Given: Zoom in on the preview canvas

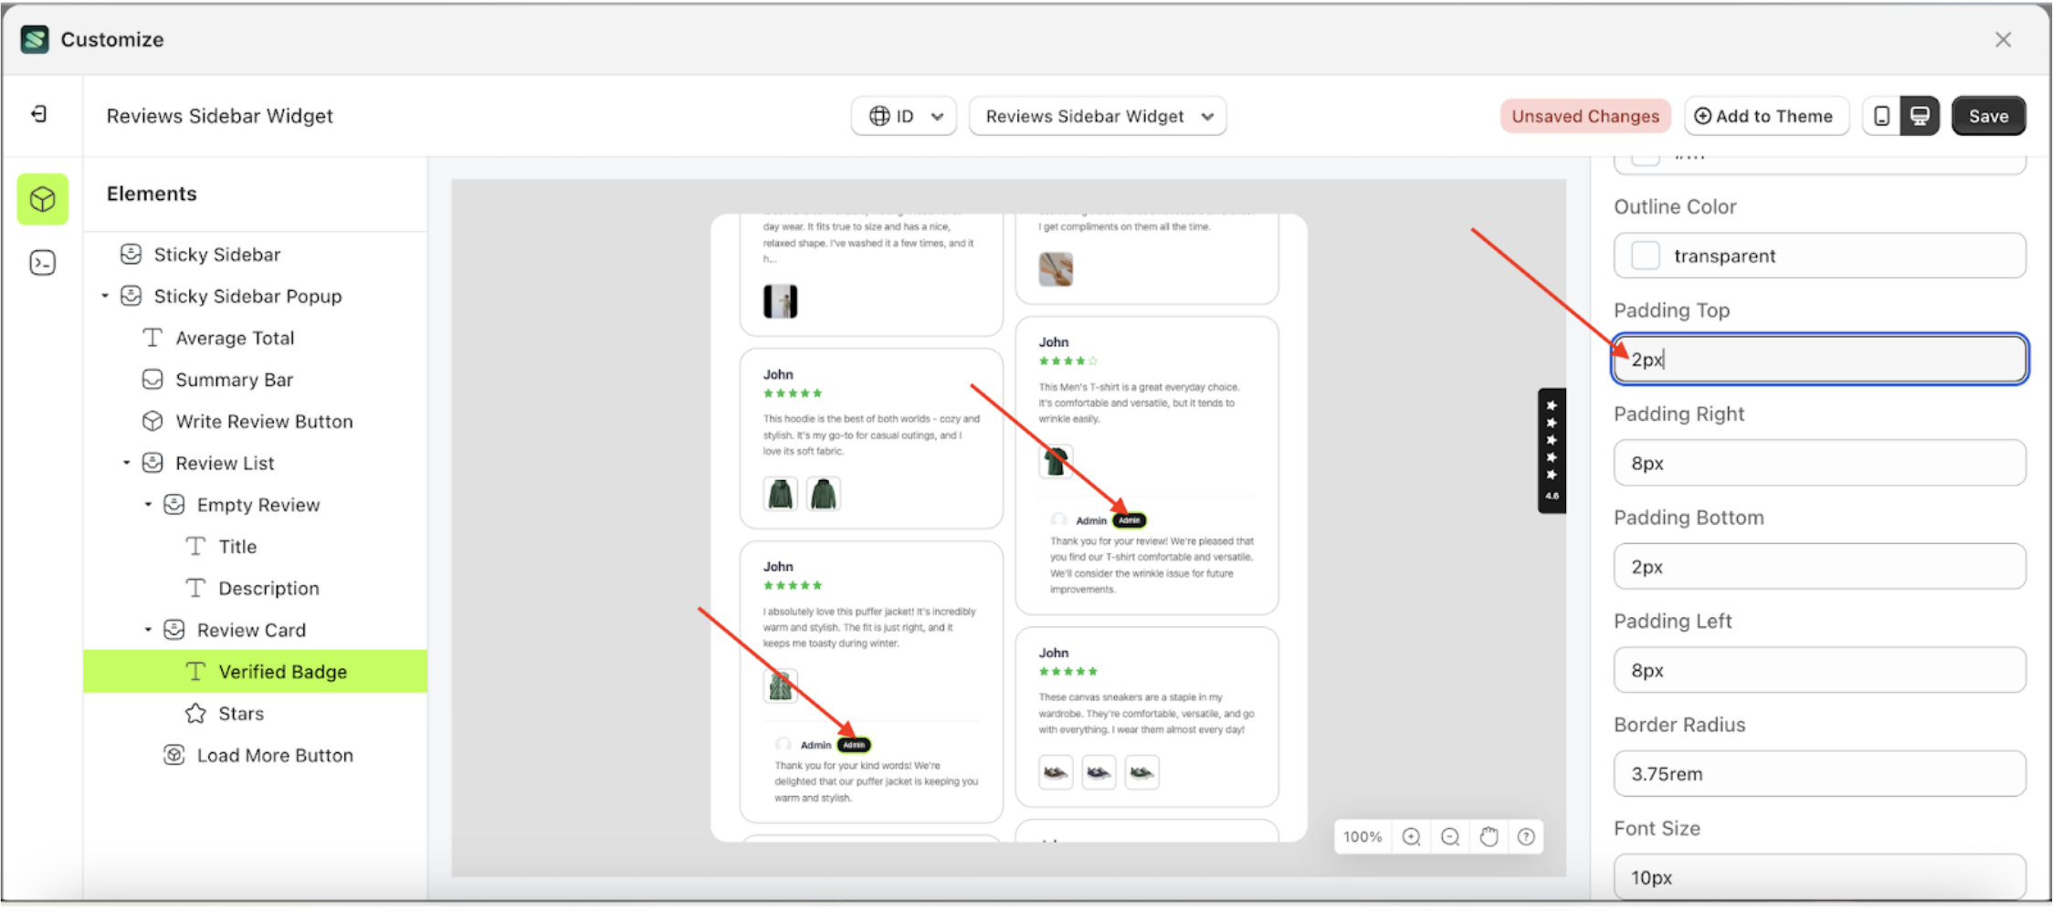Looking at the screenshot, I should (x=1411, y=837).
